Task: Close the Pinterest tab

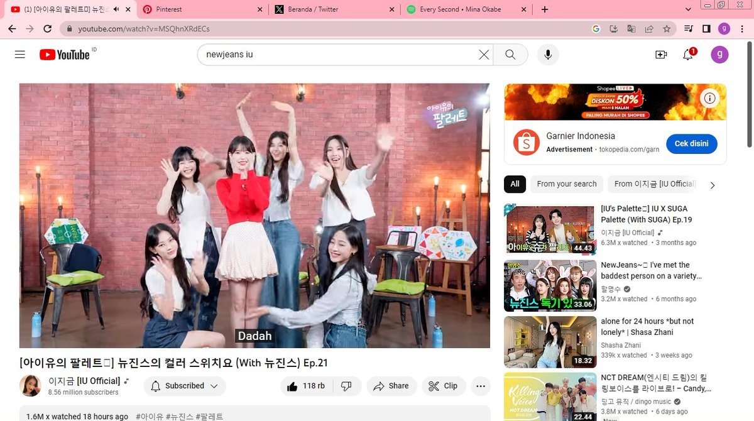Action: click(x=260, y=9)
